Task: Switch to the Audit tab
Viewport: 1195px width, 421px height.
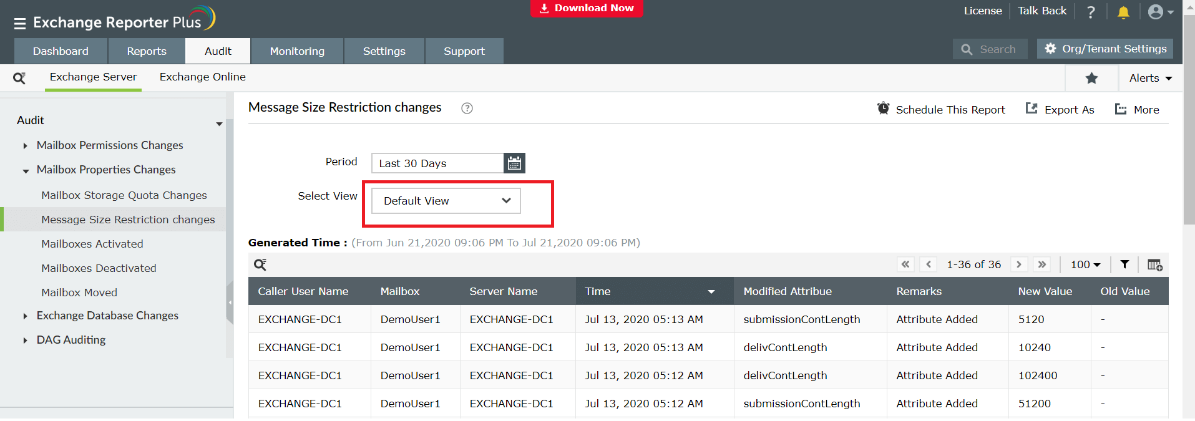Action: (x=218, y=51)
